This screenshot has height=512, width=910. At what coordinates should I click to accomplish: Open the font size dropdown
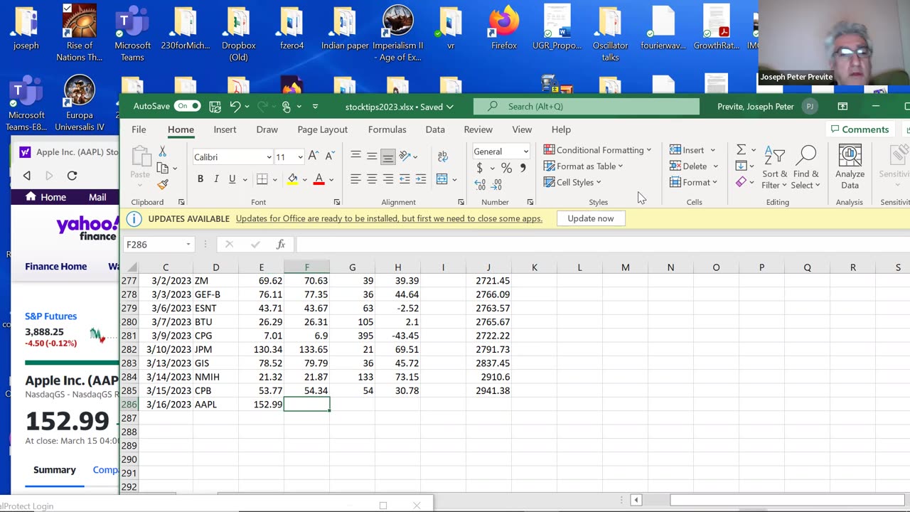click(301, 157)
